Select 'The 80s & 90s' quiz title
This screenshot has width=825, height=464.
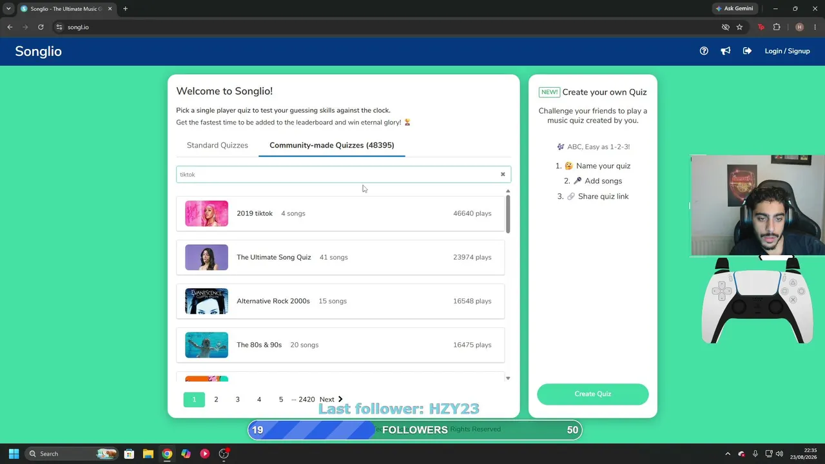[259, 345]
